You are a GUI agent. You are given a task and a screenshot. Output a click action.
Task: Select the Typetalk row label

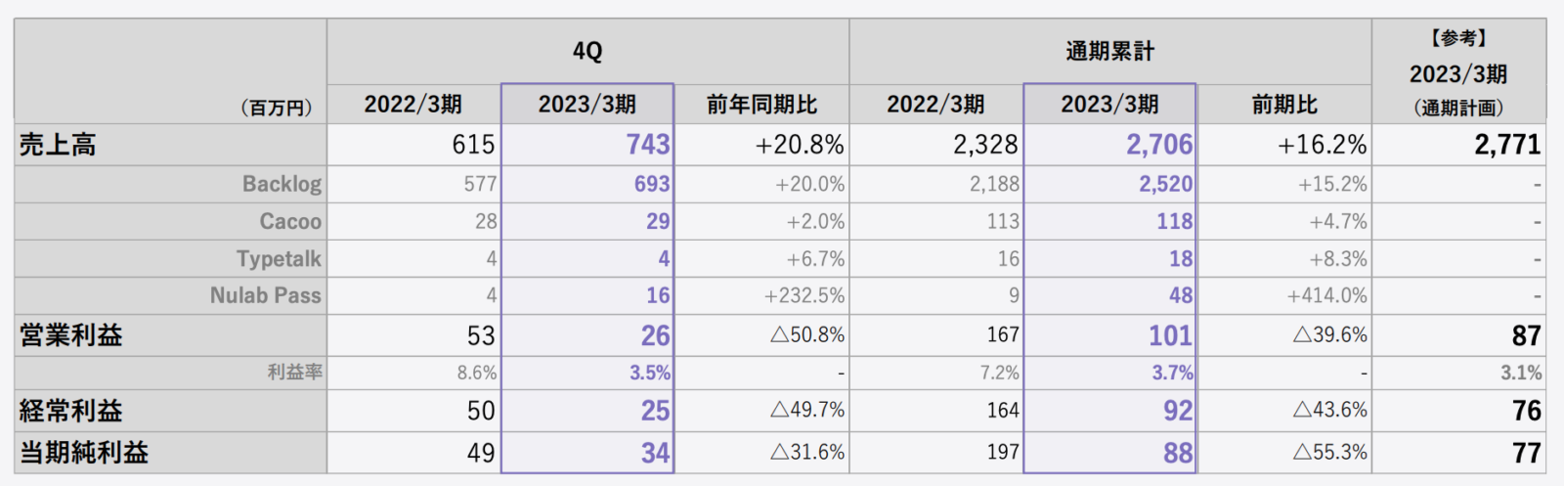coord(279,259)
